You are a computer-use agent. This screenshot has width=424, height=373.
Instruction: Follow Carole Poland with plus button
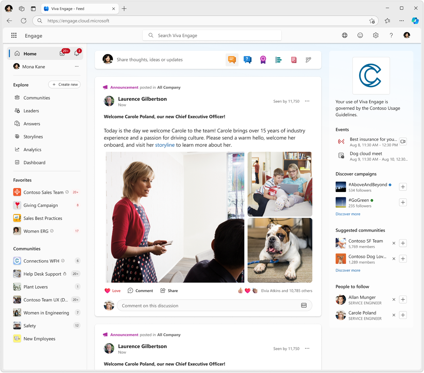pos(403,315)
